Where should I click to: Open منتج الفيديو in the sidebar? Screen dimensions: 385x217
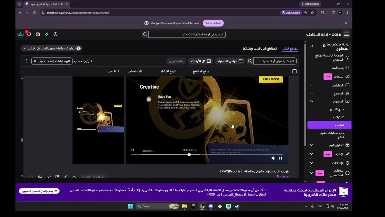point(337,109)
